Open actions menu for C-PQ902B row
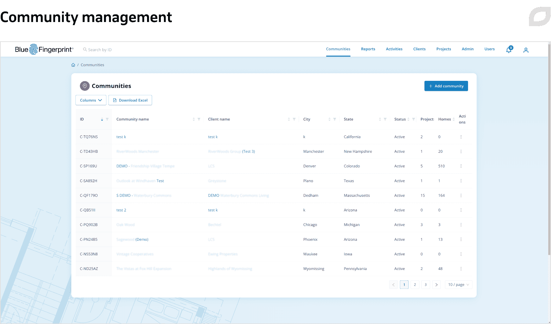The image size is (551, 324). [461, 225]
